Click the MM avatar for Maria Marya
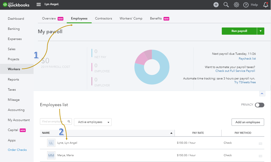This screenshot has height=162, width=271. pos(51,155)
